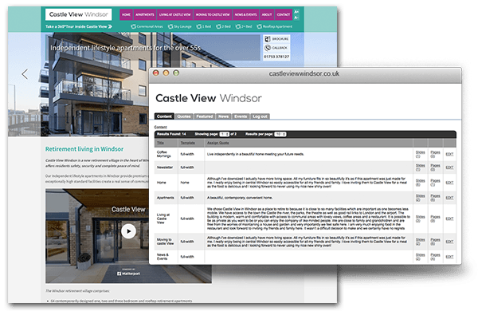Screen dimensions: 478x319
Task: Edit the News & Events row
Action: tap(449, 257)
